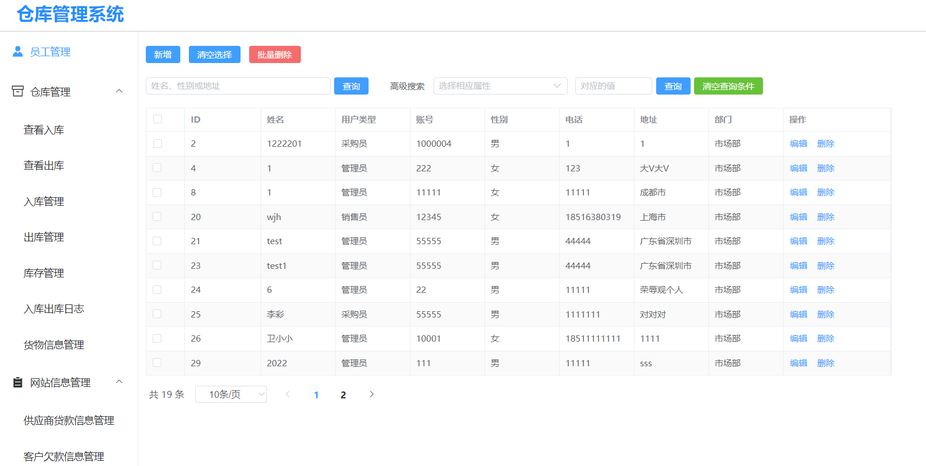Open 入库出库日志 menu item
The height and width of the screenshot is (466, 926).
pos(54,309)
